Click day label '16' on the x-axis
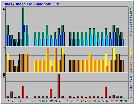 tap(67, 101)
